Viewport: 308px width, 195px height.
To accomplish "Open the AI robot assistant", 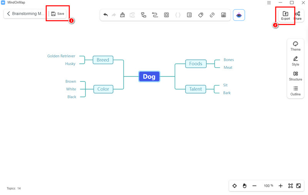I will [239, 15].
